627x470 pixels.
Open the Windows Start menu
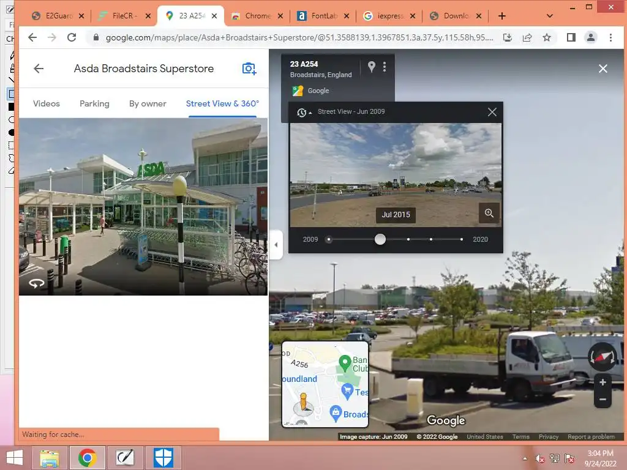point(15,458)
